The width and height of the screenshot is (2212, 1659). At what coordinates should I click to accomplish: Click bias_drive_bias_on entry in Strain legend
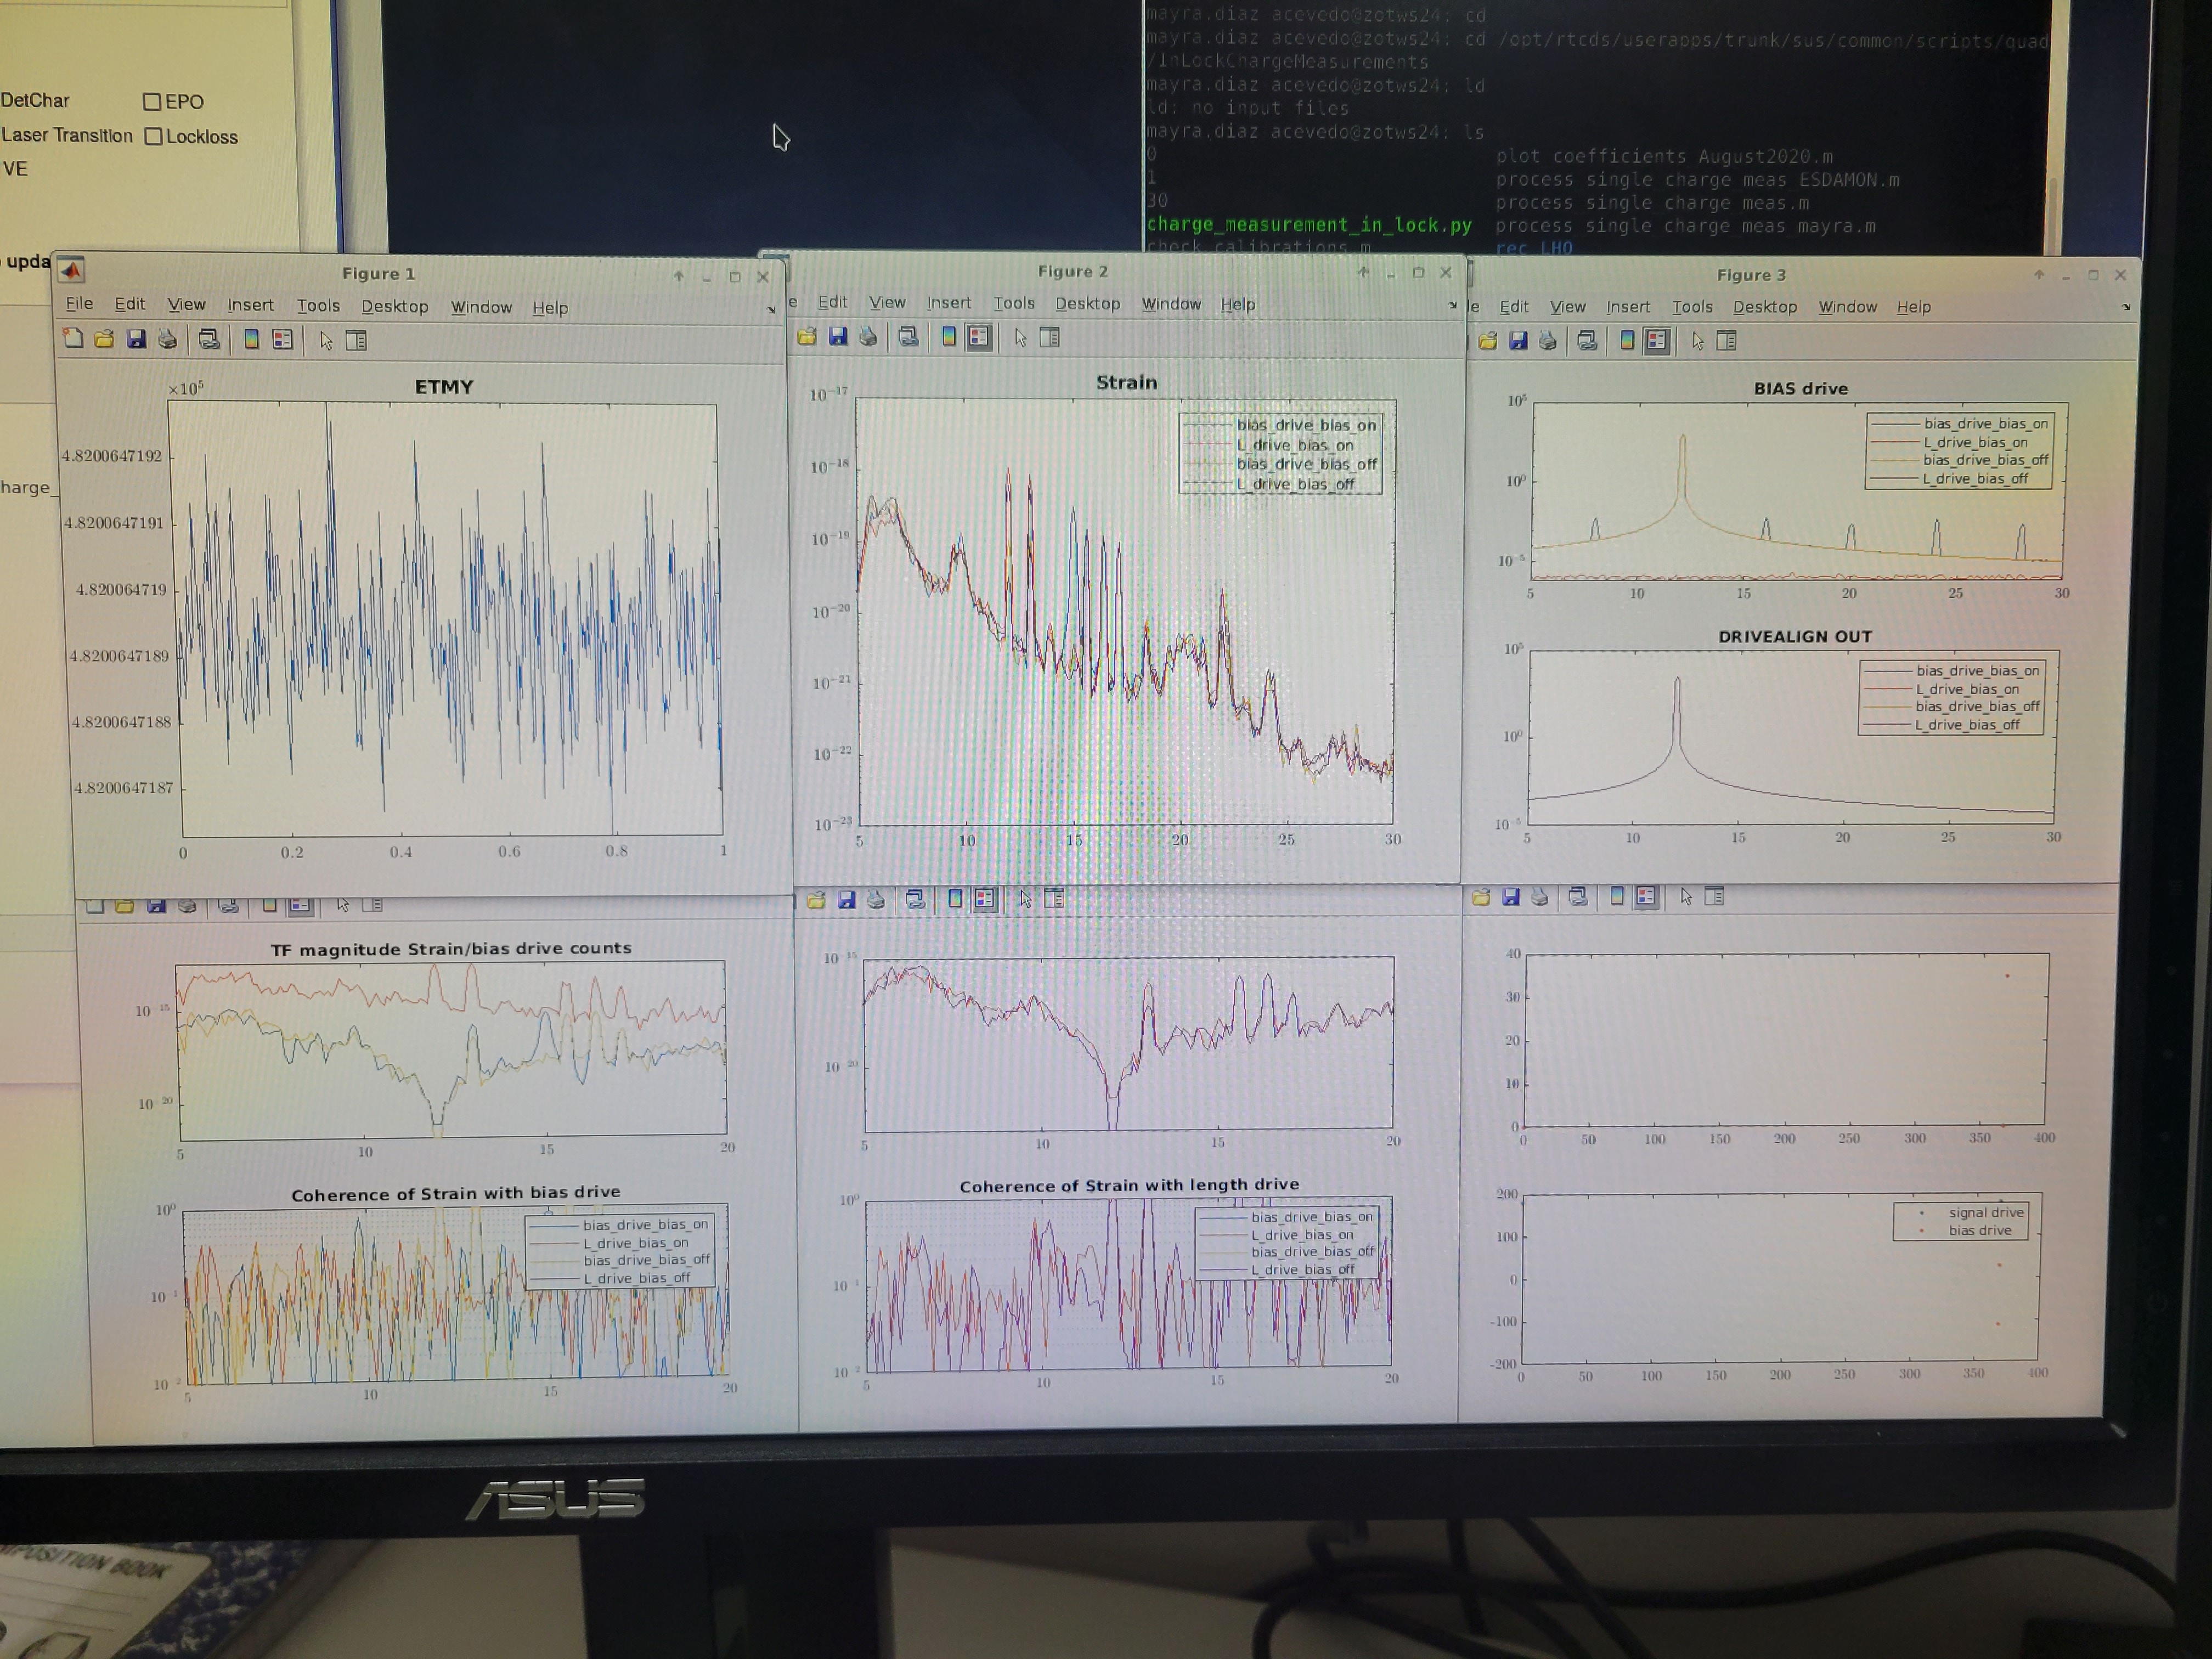[1306, 425]
